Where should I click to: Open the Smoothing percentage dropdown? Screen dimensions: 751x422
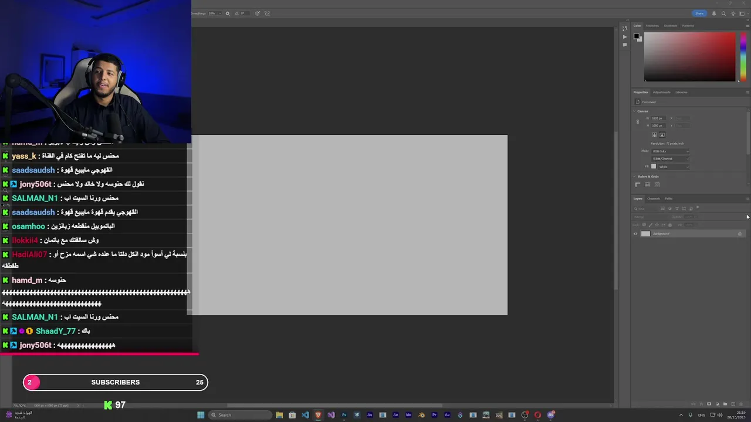tap(219, 13)
